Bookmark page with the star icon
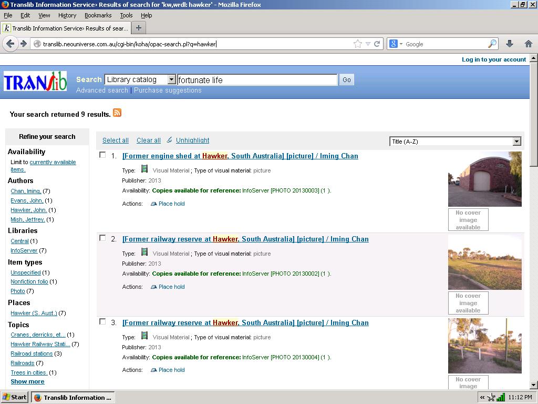This screenshot has width=538, height=404. coord(358,44)
